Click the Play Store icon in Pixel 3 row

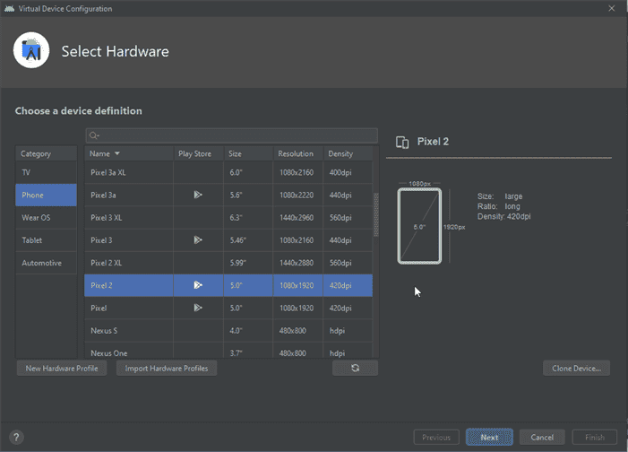point(198,240)
